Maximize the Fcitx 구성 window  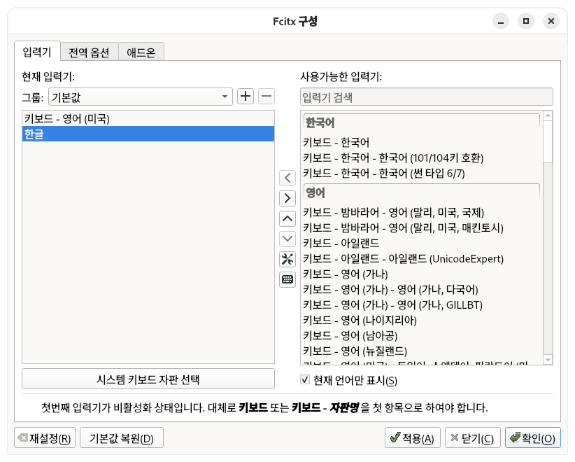pyautogui.click(x=526, y=21)
